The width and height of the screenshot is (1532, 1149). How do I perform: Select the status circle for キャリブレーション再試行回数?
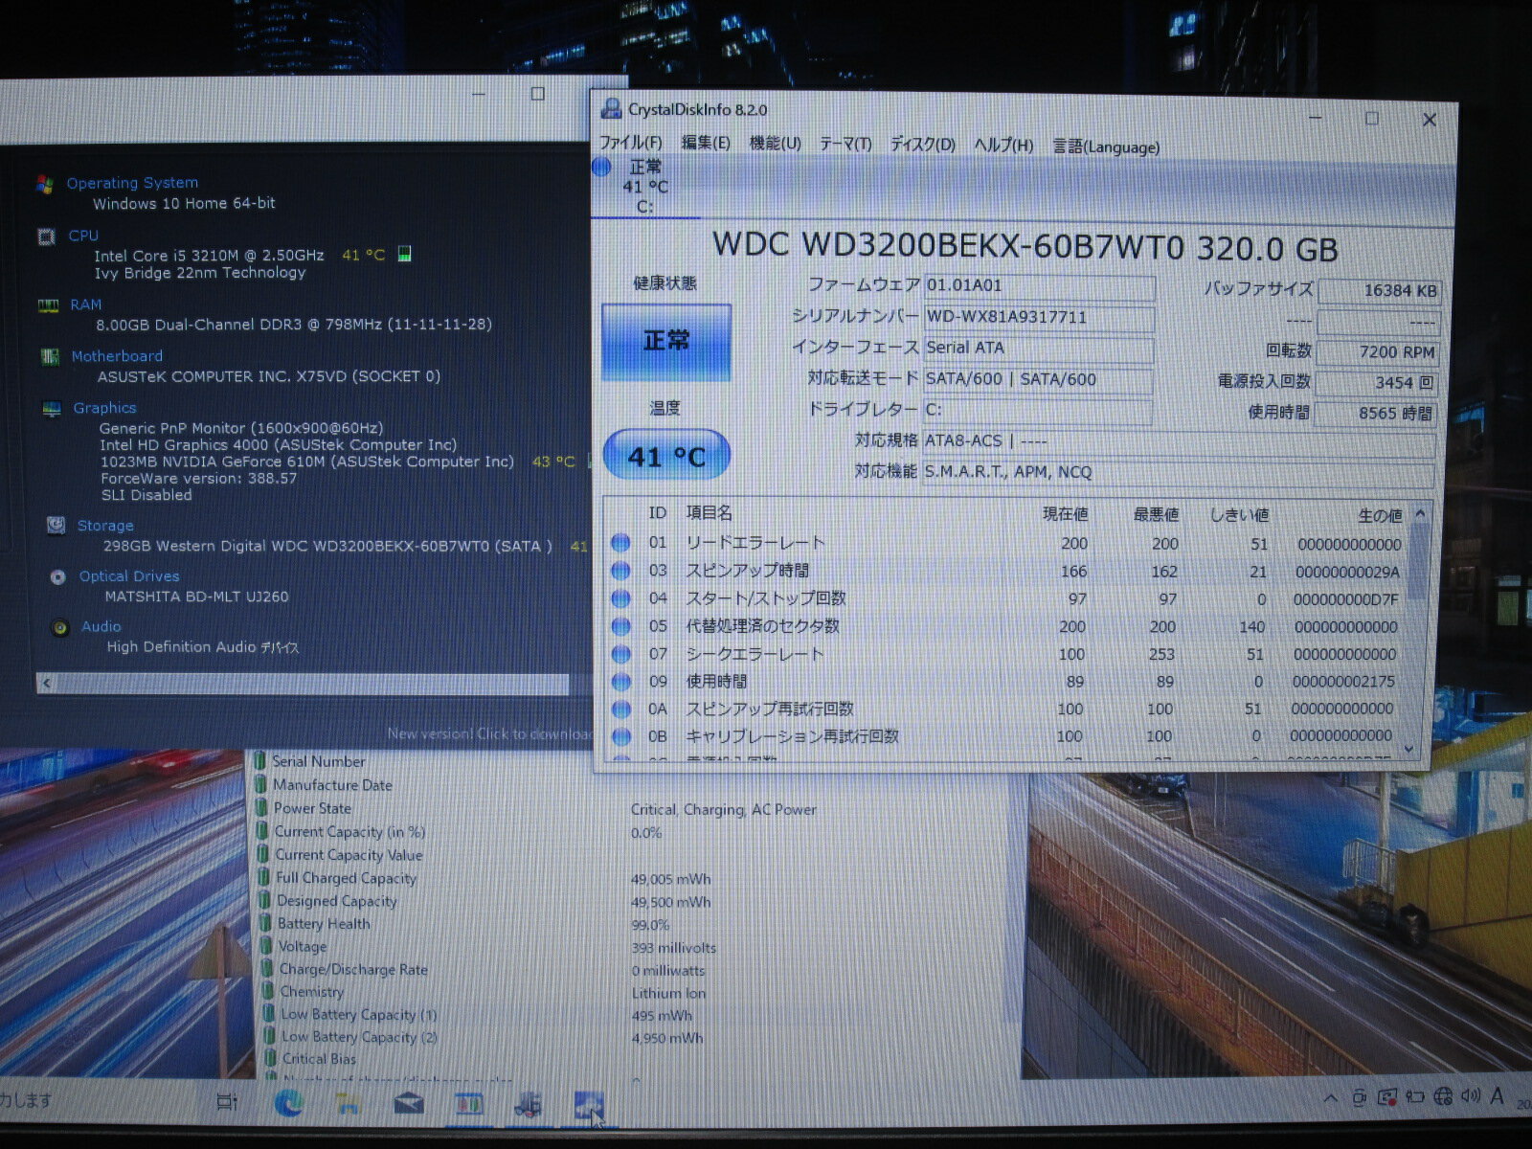620,736
